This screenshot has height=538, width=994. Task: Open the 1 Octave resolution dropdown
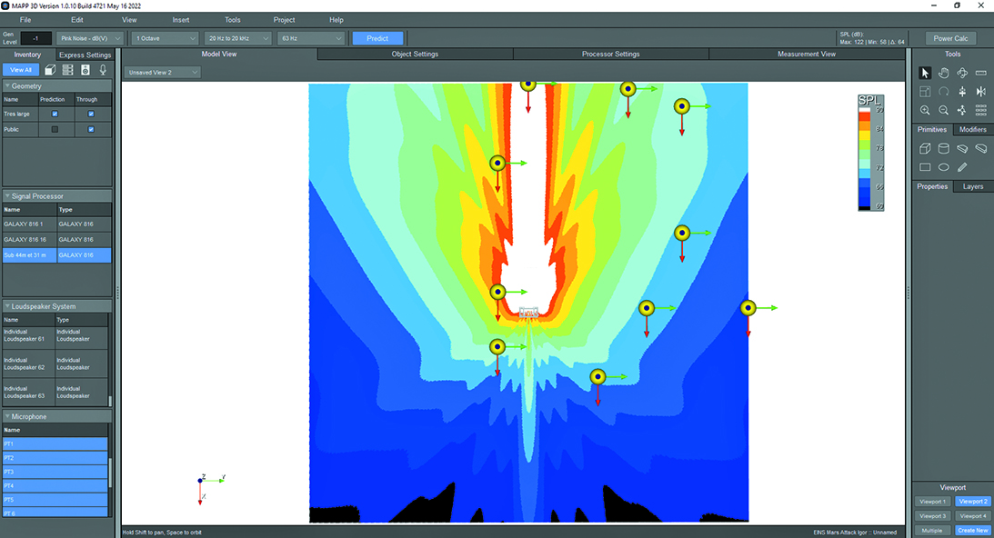click(165, 39)
